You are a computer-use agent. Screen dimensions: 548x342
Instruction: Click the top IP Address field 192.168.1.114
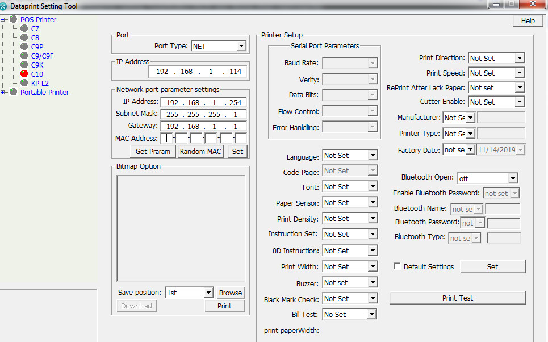(198, 72)
